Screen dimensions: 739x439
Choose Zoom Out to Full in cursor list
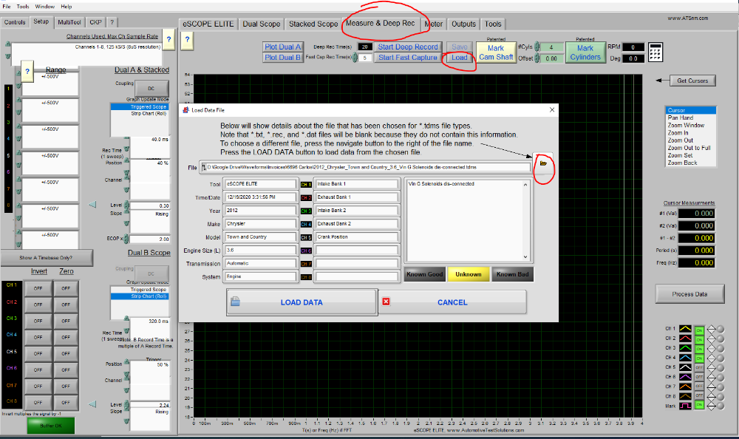click(689, 148)
